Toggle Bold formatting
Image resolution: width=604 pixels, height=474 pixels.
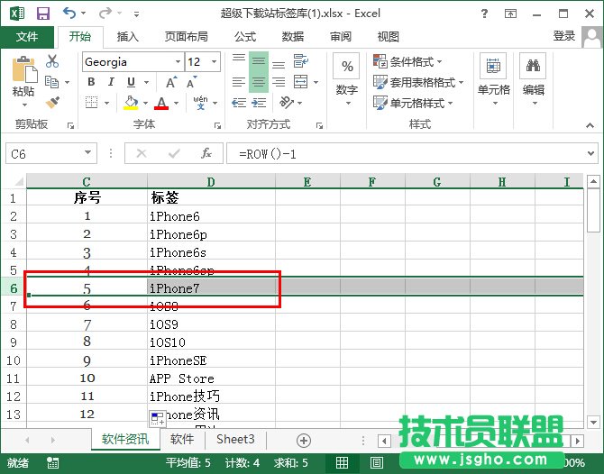tap(91, 82)
